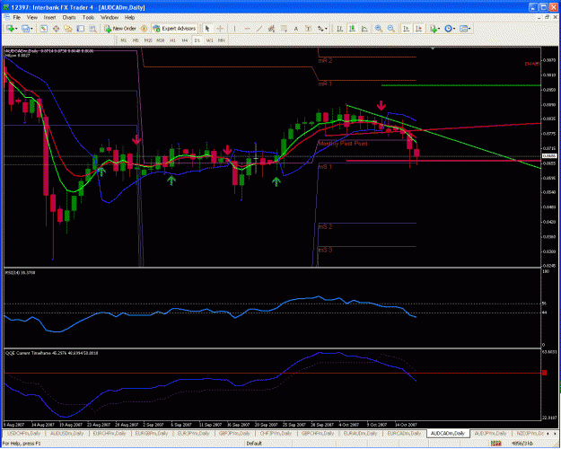This screenshot has height=449, width=561.
Task: Click the 'Monthly Pivot Point' chart label
Action: pos(342,144)
